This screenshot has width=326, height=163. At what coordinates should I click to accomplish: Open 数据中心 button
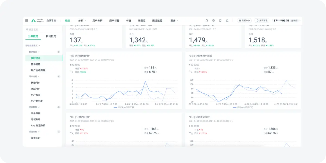244,20
